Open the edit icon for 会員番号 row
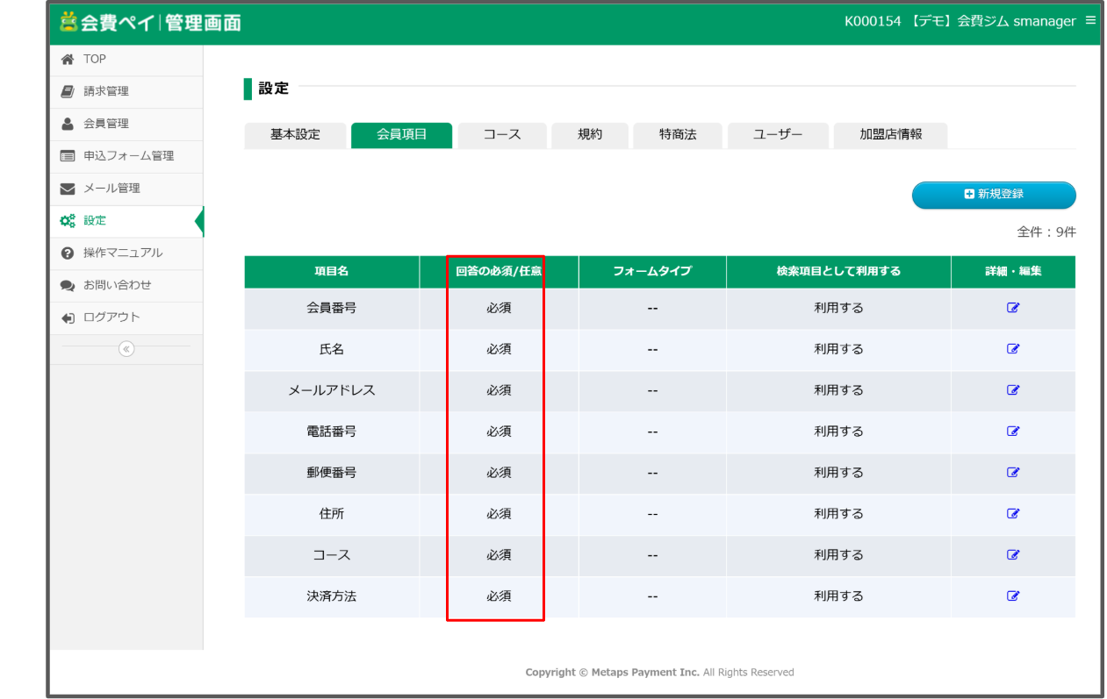1107x699 pixels. click(1013, 307)
